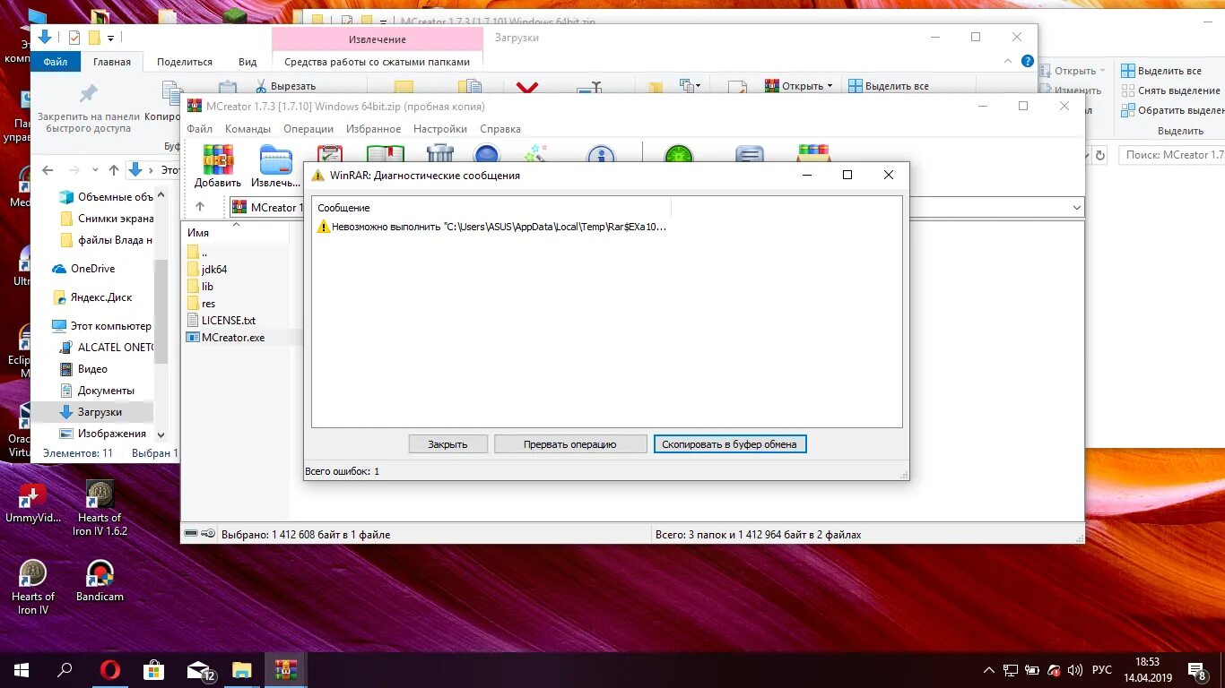Open the WinRAR Избранное menu
The width and height of the screenshot is (1225, 688).
click(373, 129)
